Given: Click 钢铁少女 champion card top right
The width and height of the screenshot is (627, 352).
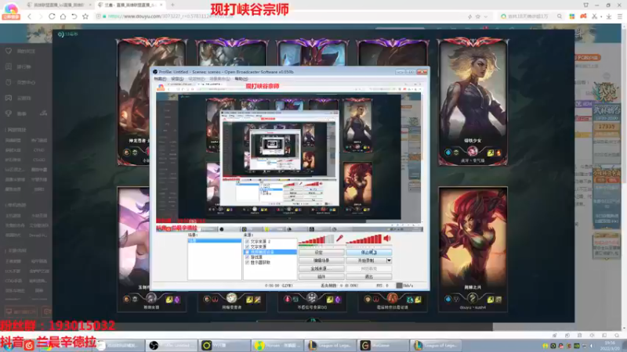Looking at the screenshot, I should 473,102.
